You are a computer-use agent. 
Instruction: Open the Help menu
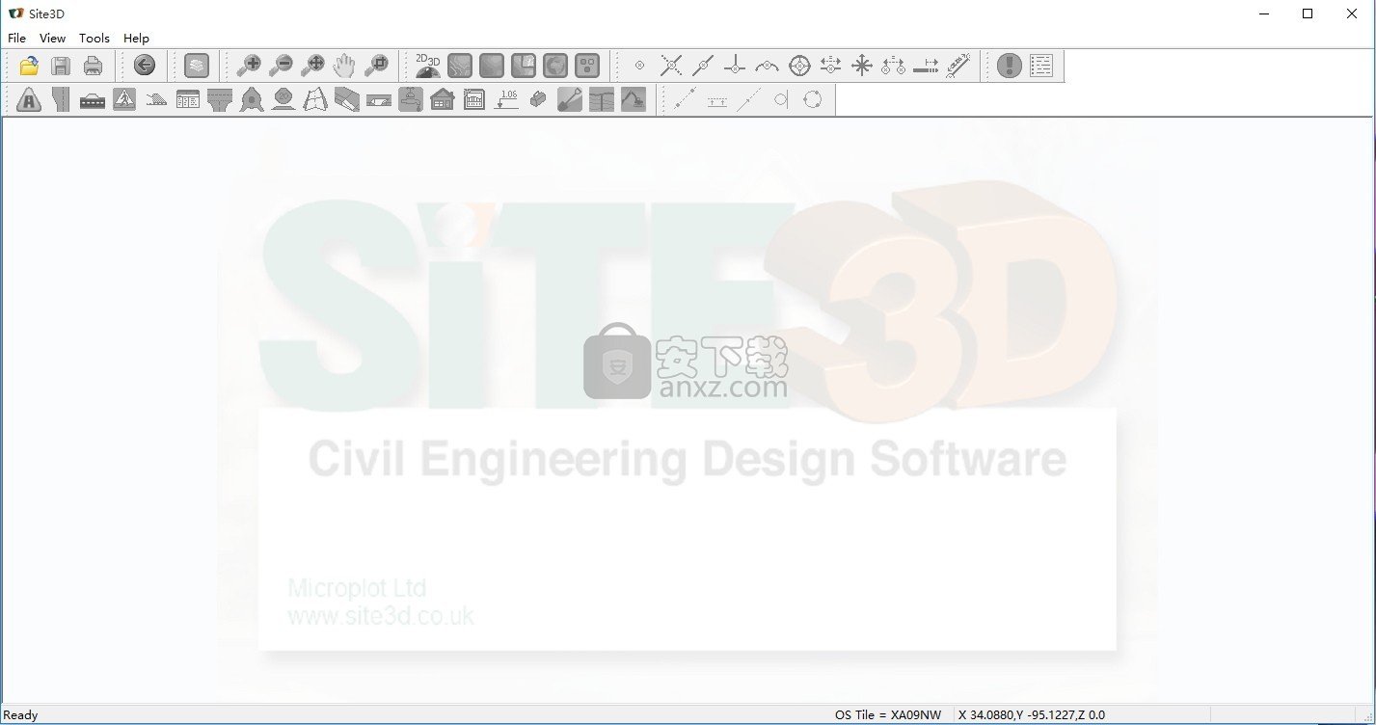[136, 38]
